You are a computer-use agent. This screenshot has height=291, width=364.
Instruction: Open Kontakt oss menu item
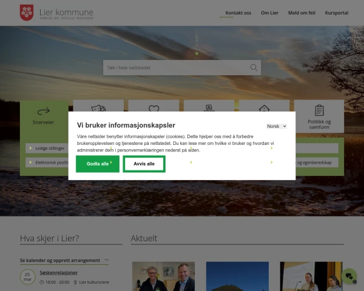(238, 13)
